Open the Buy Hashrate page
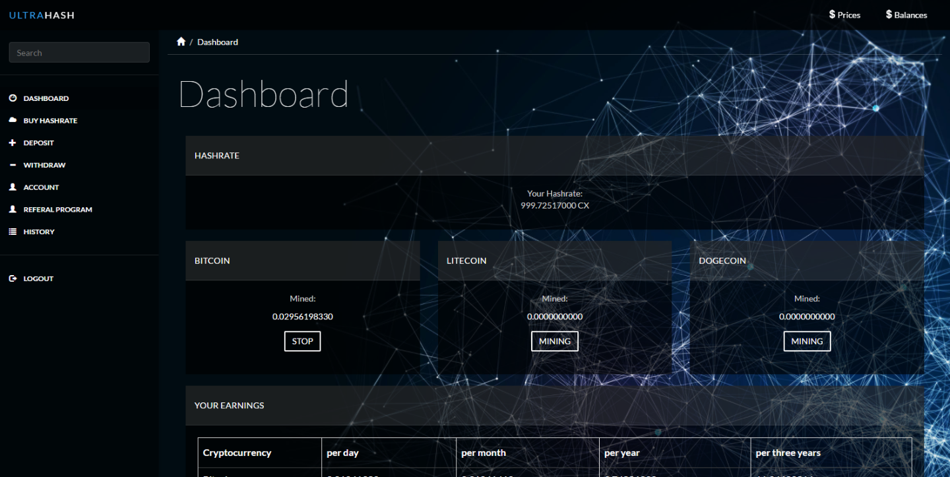Screen dimensions: 950x477 [50, 121]
